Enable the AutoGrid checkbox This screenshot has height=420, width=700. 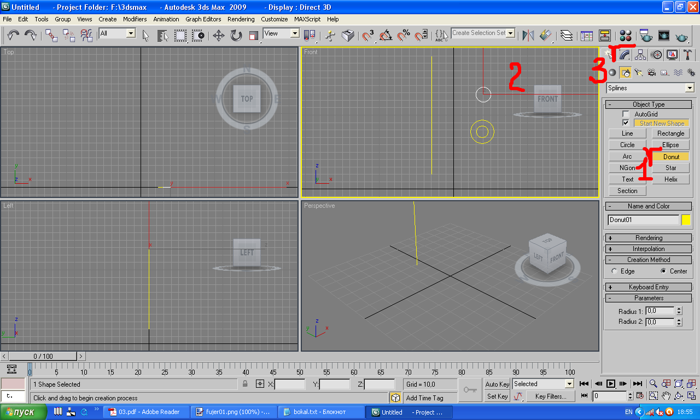coord(626,114)
